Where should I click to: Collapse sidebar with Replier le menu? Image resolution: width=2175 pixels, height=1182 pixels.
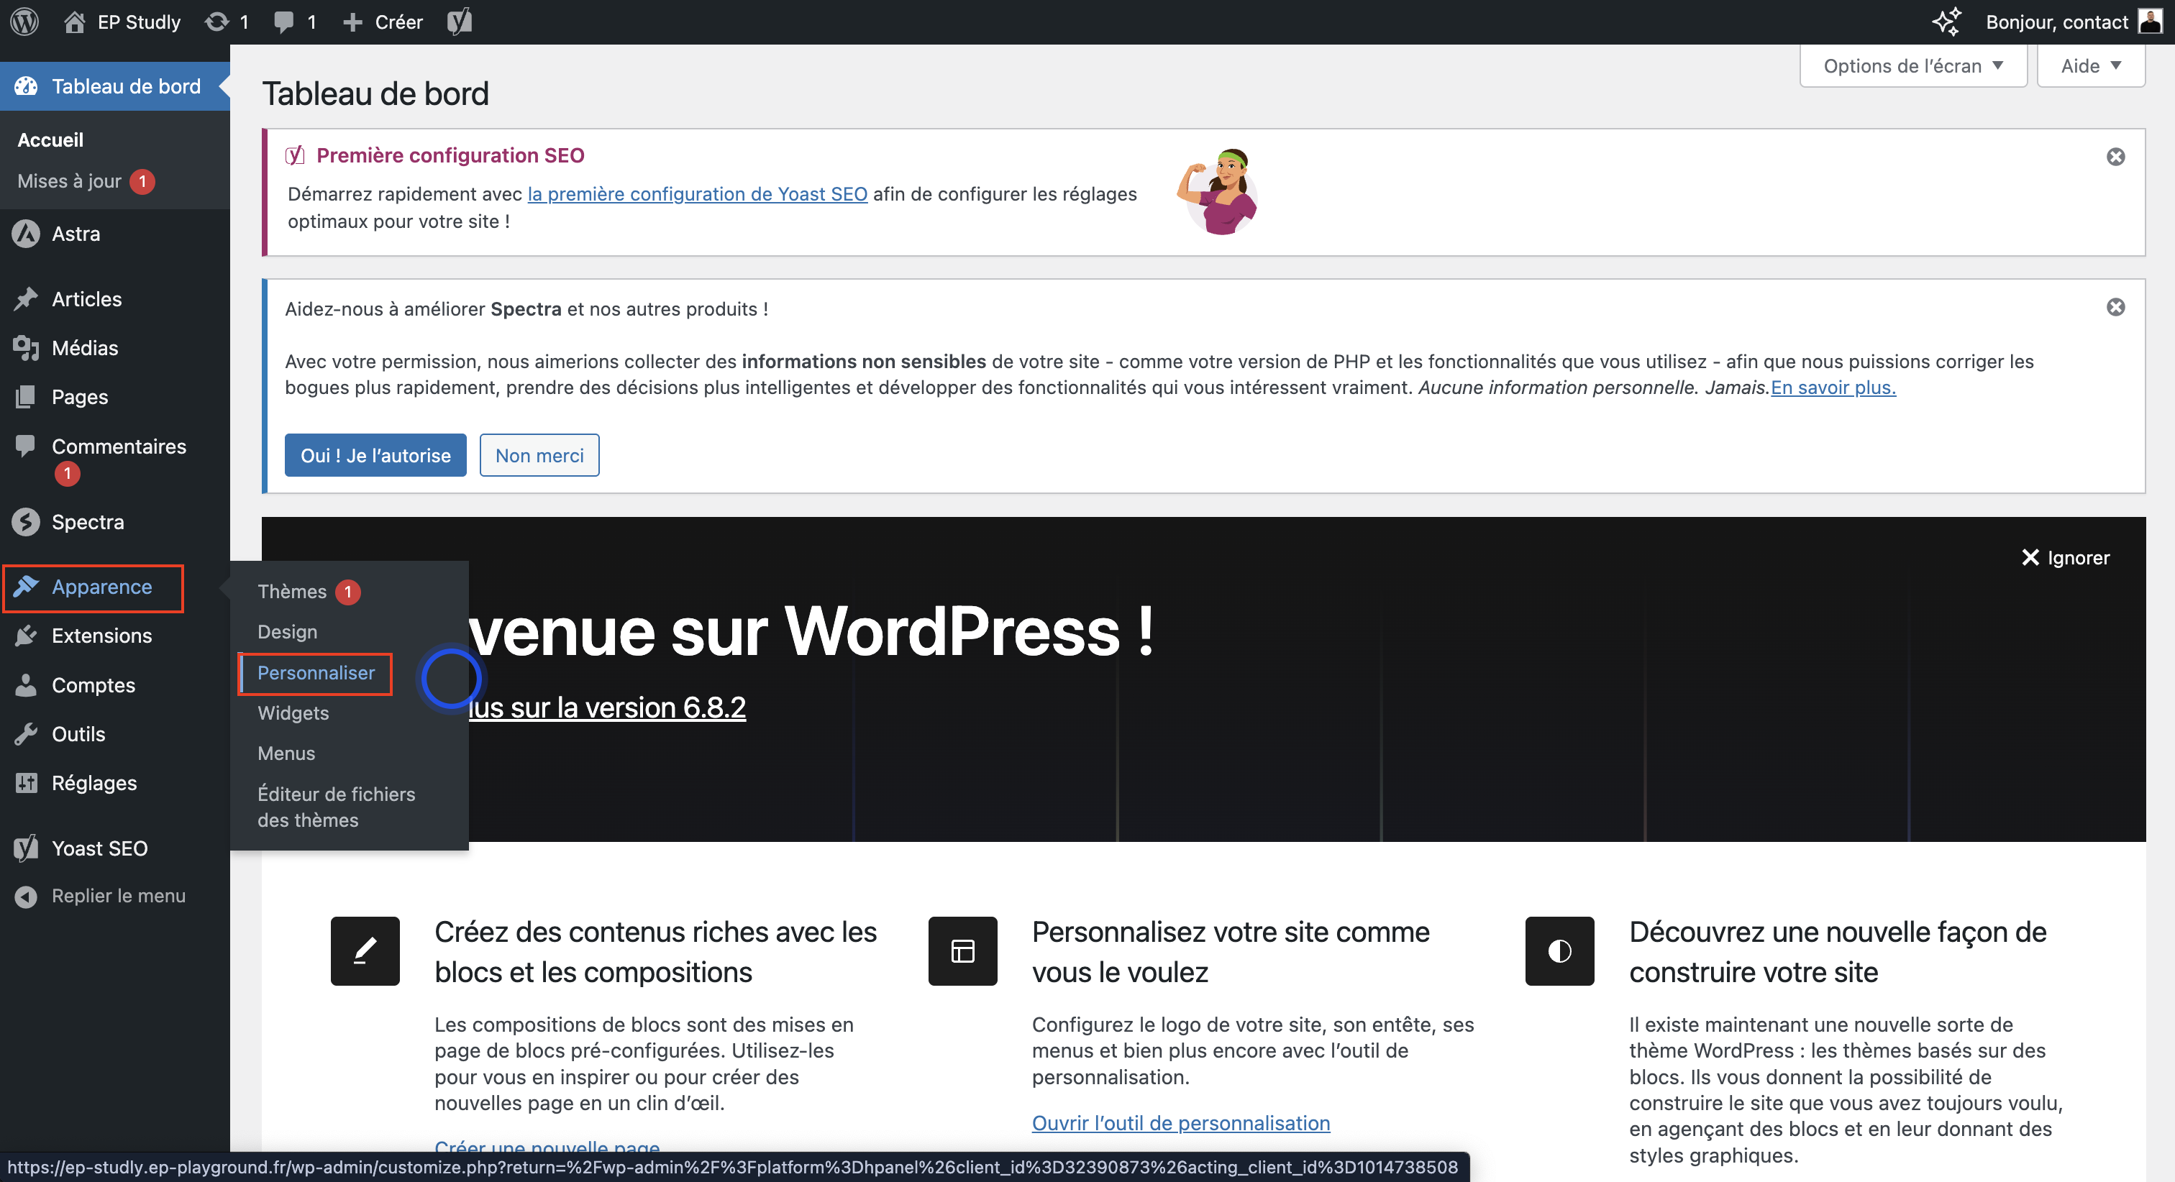pos(117,896)
